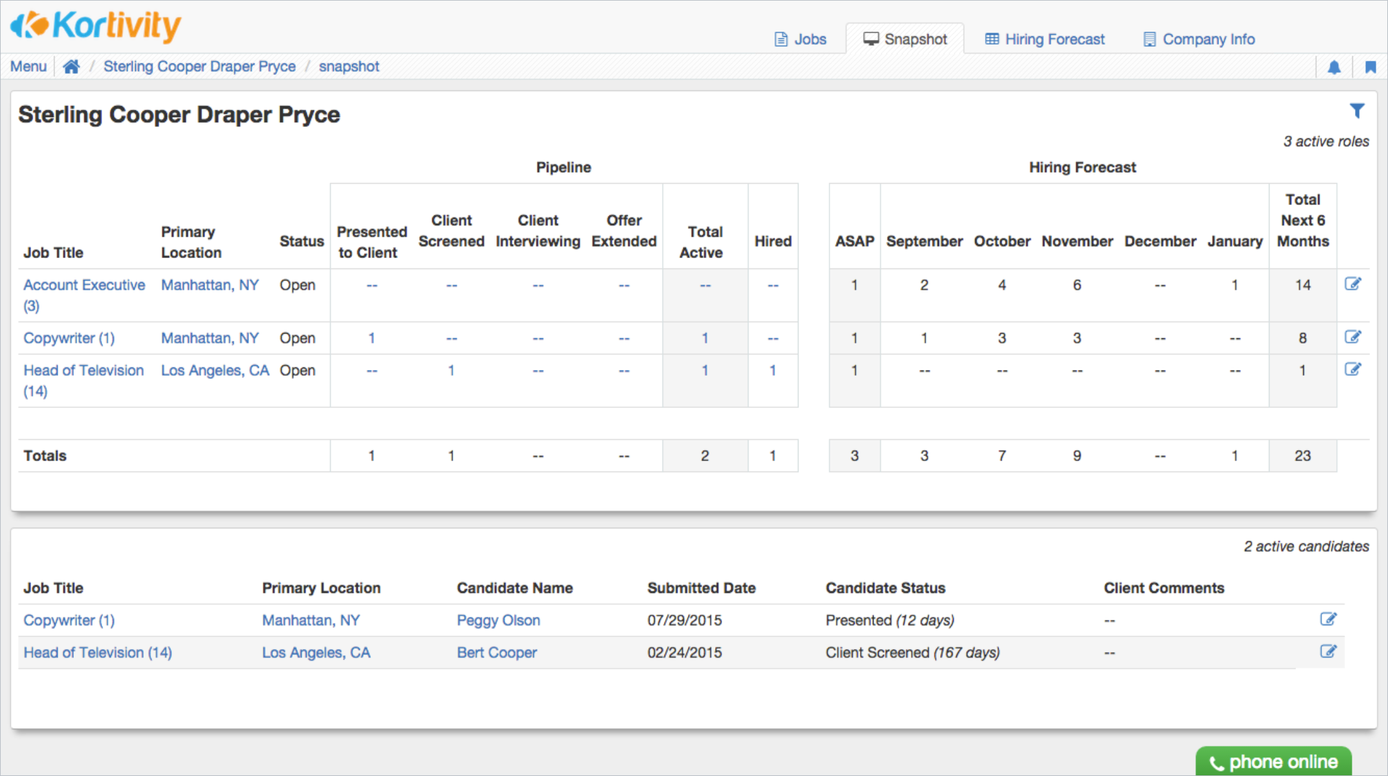
Task: Click the filter funnel icon
Action: pyautogui.click(x=1356, y=111)
